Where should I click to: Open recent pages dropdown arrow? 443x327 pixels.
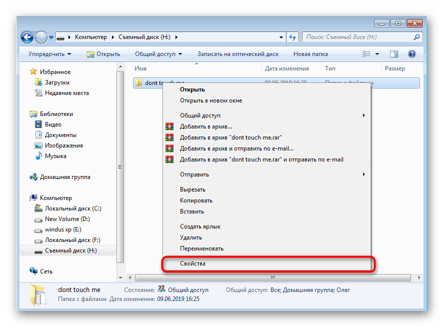coord(51,37)
